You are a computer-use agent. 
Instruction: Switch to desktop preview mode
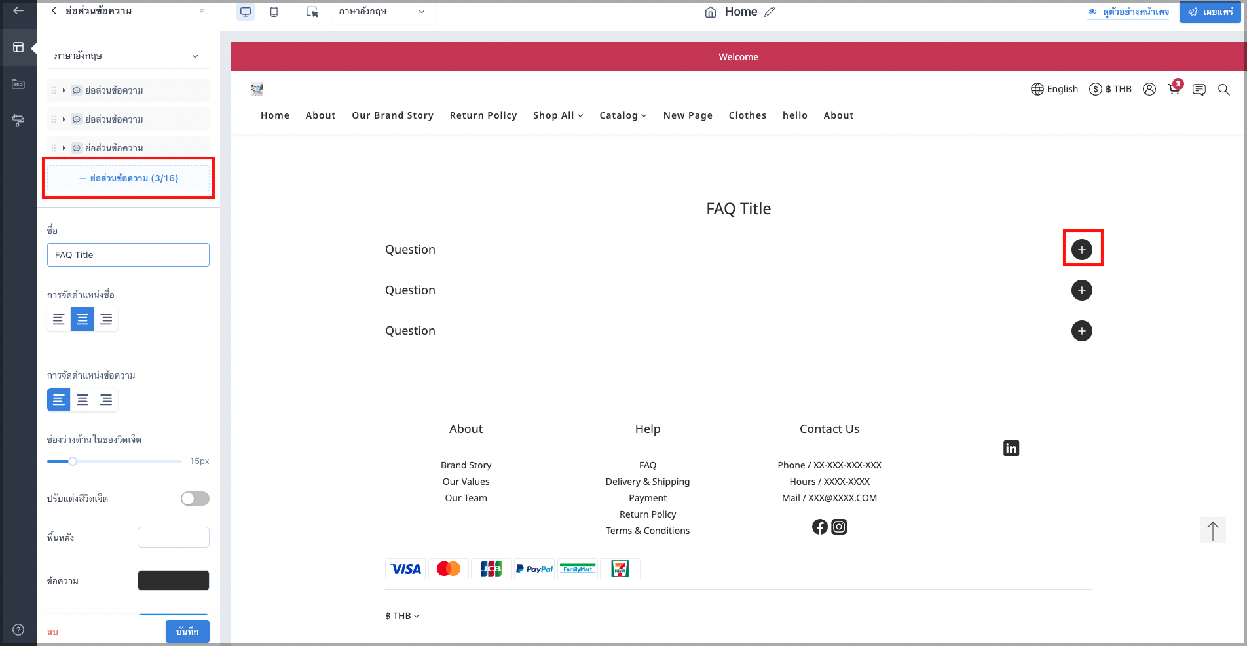[x=246, y=12]
